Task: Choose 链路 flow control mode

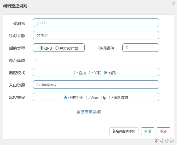Action: [106, 73]
